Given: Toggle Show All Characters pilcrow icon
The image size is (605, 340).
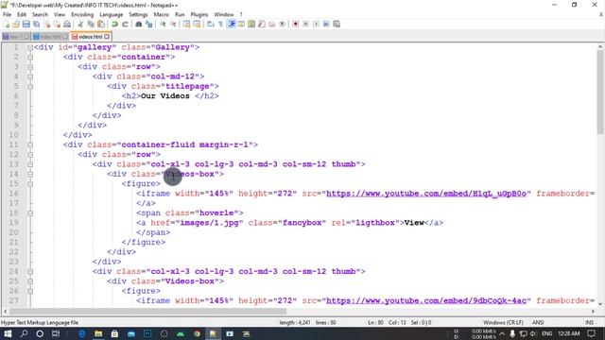Looking at the screenshot, I should [220, 24].
